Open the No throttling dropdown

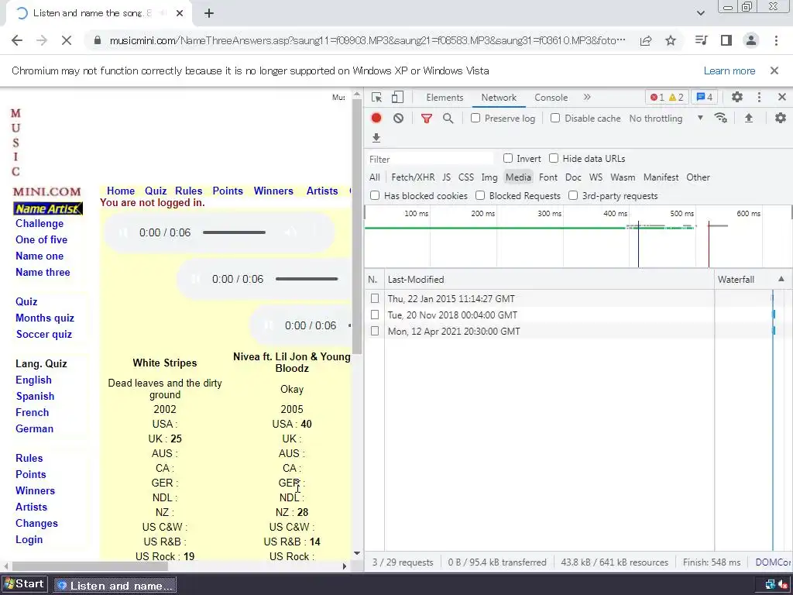click(666, 118)
